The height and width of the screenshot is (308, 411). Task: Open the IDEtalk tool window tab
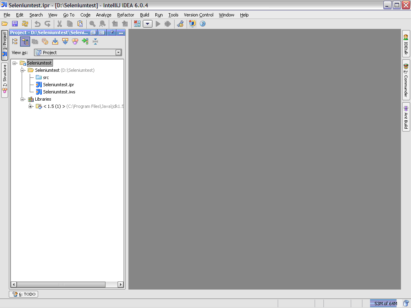click(x=406, y=44)
